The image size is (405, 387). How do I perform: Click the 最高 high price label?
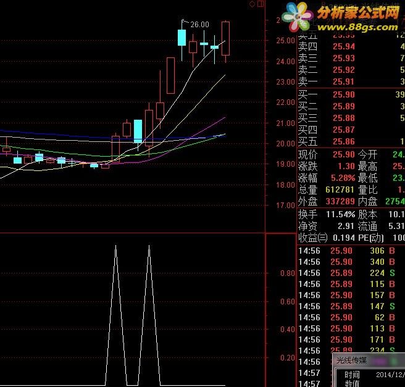tap(367, 166)
